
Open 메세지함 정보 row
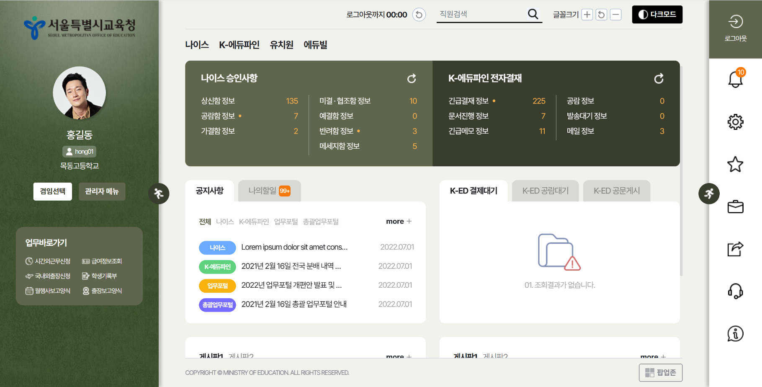tap(368, 146)
